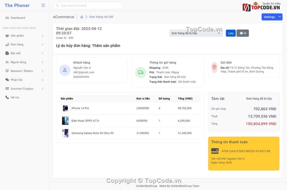Screen dimensions: 287x190
Task: Click the location pin icon
Action: tap(214, 67)
